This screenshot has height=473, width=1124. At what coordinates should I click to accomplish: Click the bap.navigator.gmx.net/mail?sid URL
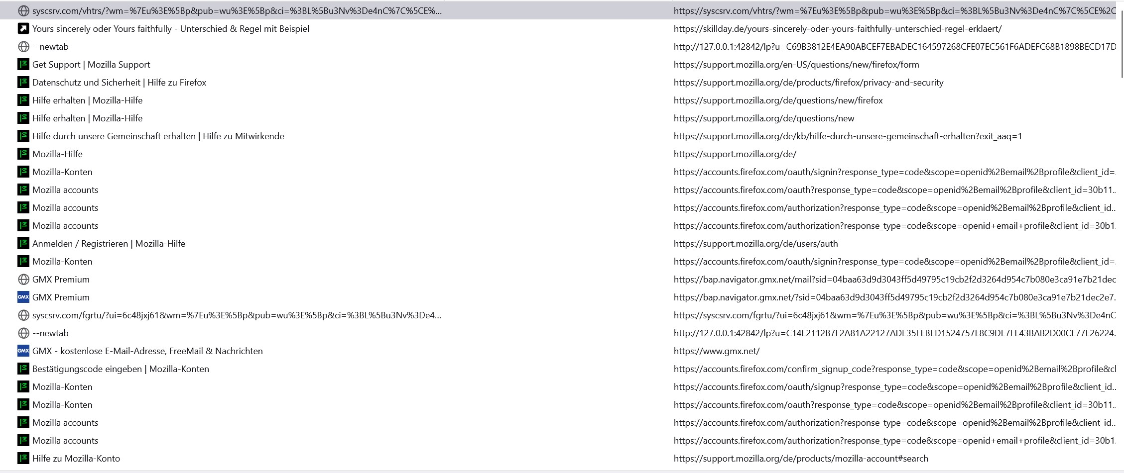point(895,280)
